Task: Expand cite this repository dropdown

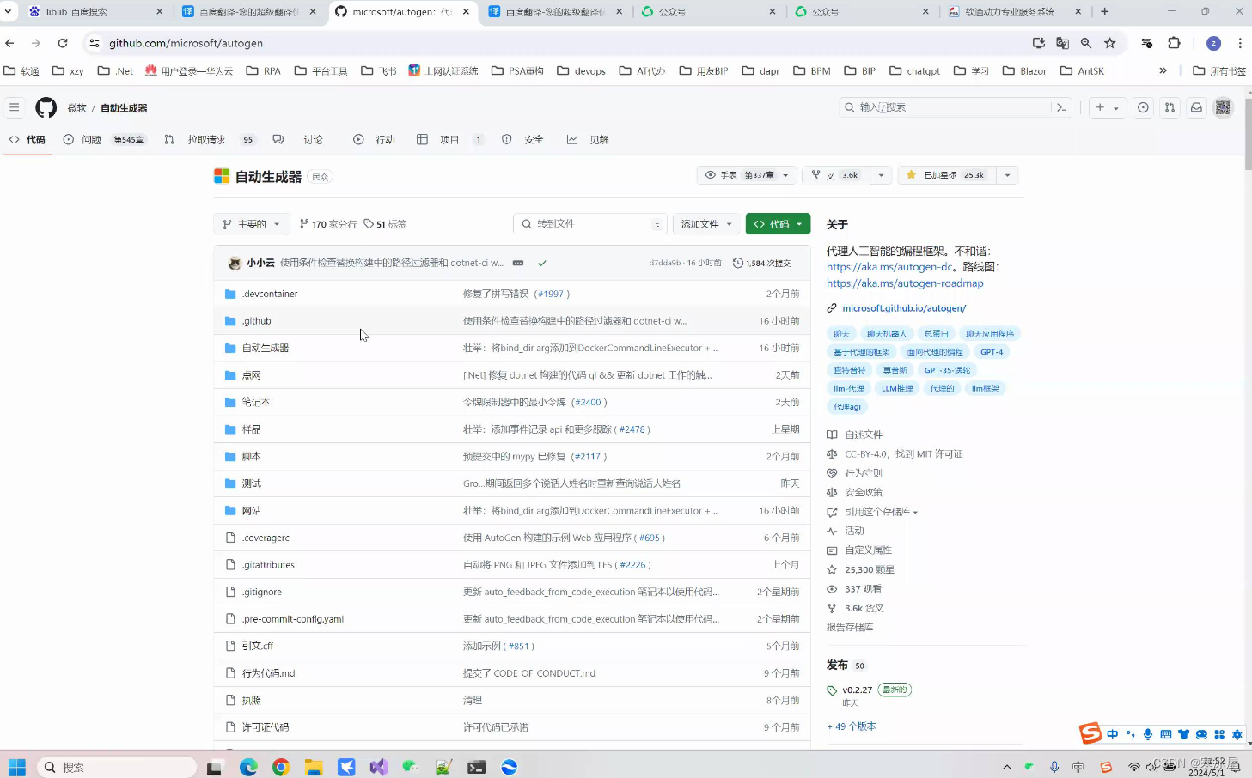Action: [x=881, y=512]
